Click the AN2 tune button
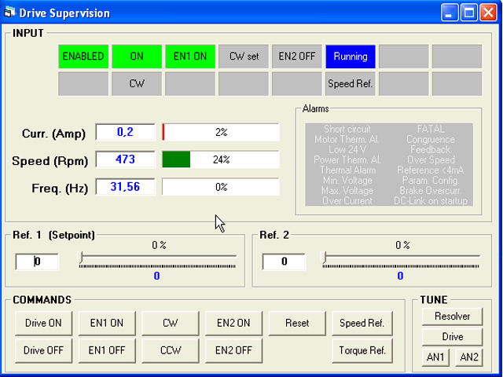Viewport: 503px width, 377px height. tap(469, 357)
